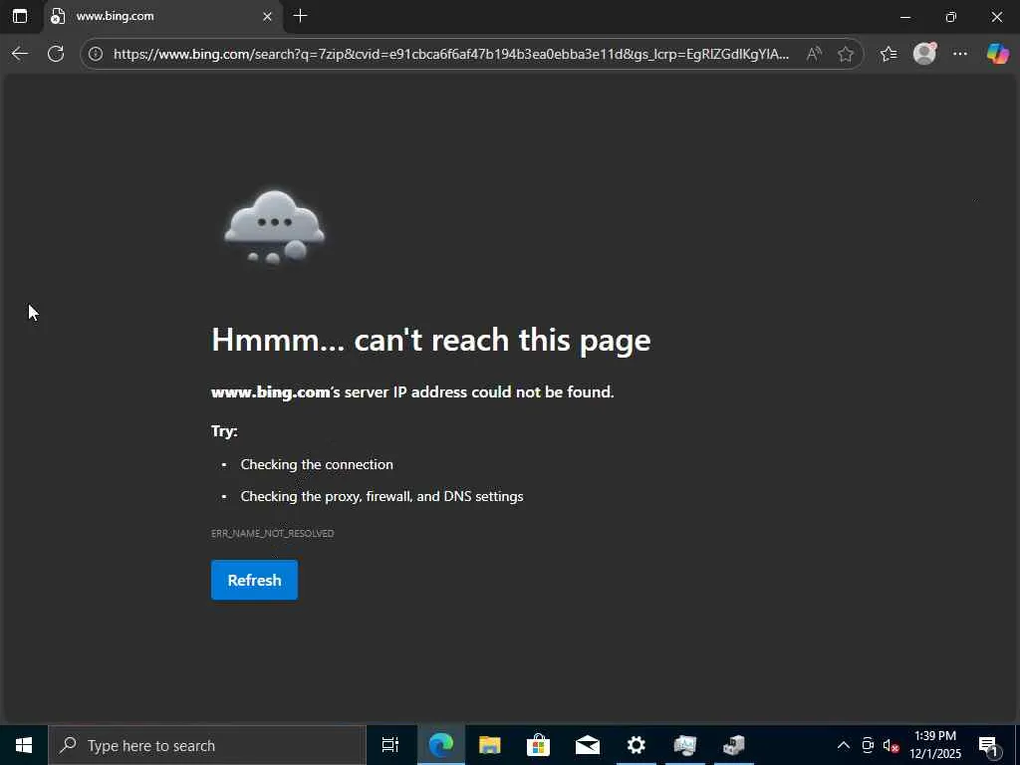Open the tab actions menu icon
This screenshot has height=765, width=1020.
click(20, 16)
